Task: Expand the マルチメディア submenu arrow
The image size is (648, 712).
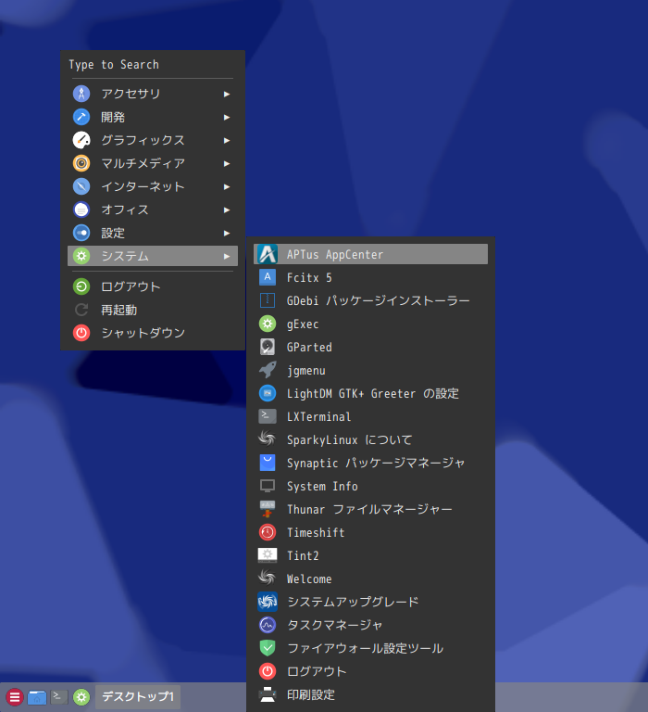Action: click(x=227, y=163)
